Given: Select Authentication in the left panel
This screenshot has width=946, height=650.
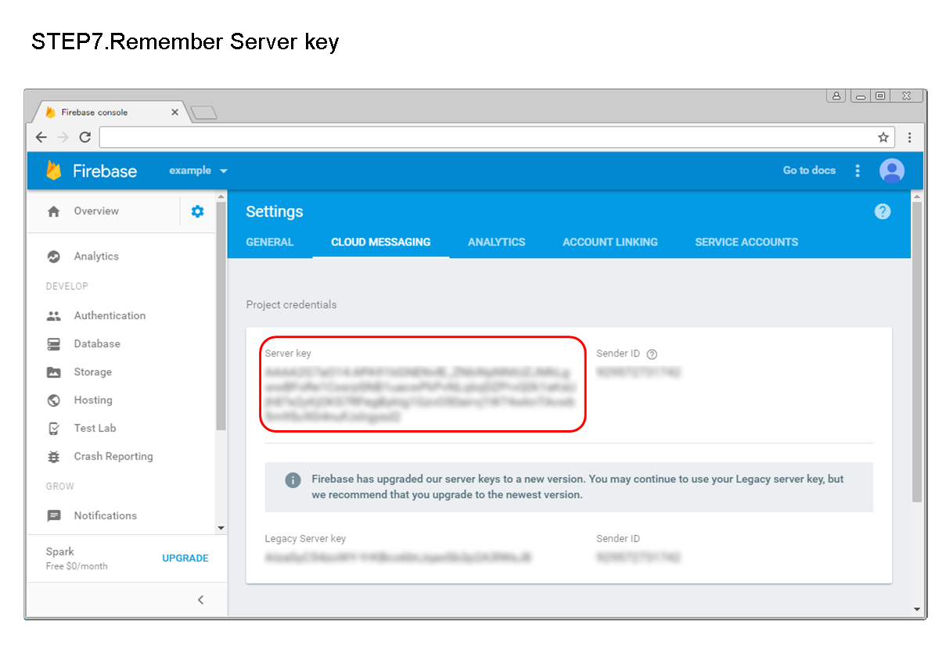Looking at the screenshot, I should (110, 315).
